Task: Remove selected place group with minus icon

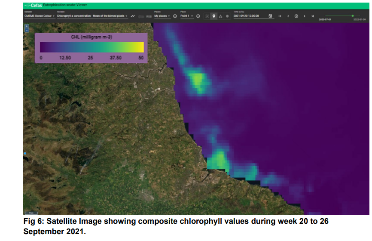Action: pos(175,16)
